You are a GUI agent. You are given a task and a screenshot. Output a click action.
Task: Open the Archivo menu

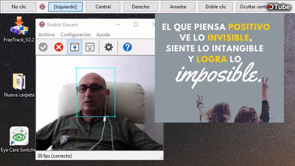pyautogui.click(x=47, y=35)
